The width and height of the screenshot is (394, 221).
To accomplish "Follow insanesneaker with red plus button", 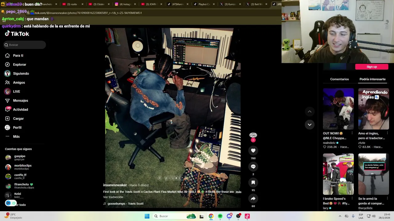I will click(x=253, y=140).
